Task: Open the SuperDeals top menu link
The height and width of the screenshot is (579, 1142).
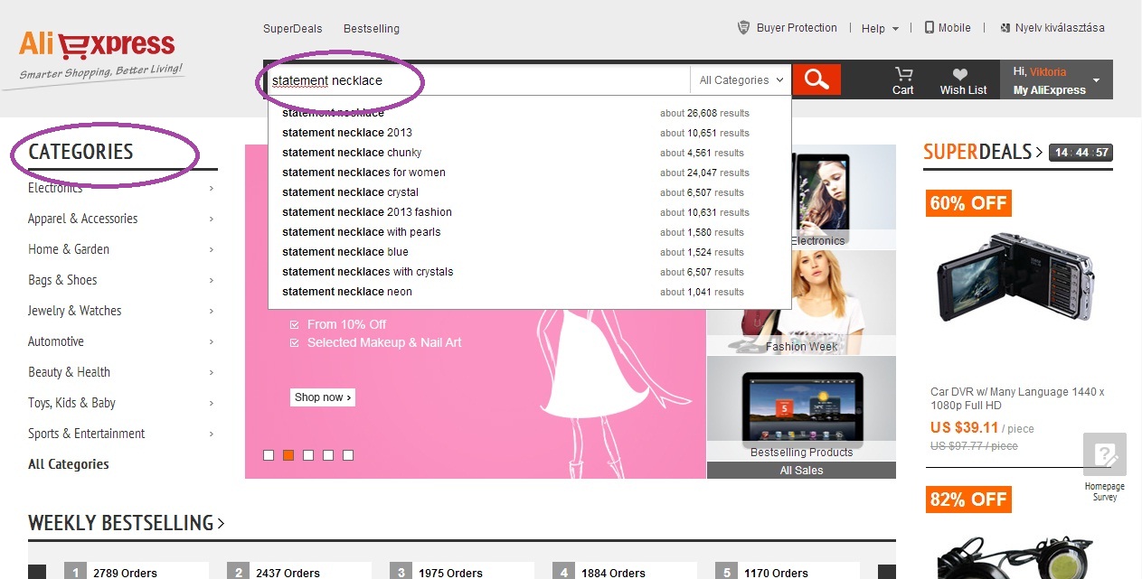Action: [292, 28]
